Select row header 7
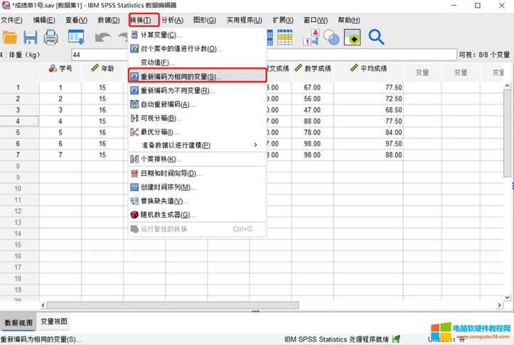514x345 pixels. (x=18, y=155)
